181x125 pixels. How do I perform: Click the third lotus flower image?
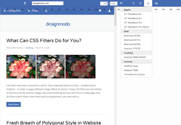pyautogui.click(x=81, y=67)
